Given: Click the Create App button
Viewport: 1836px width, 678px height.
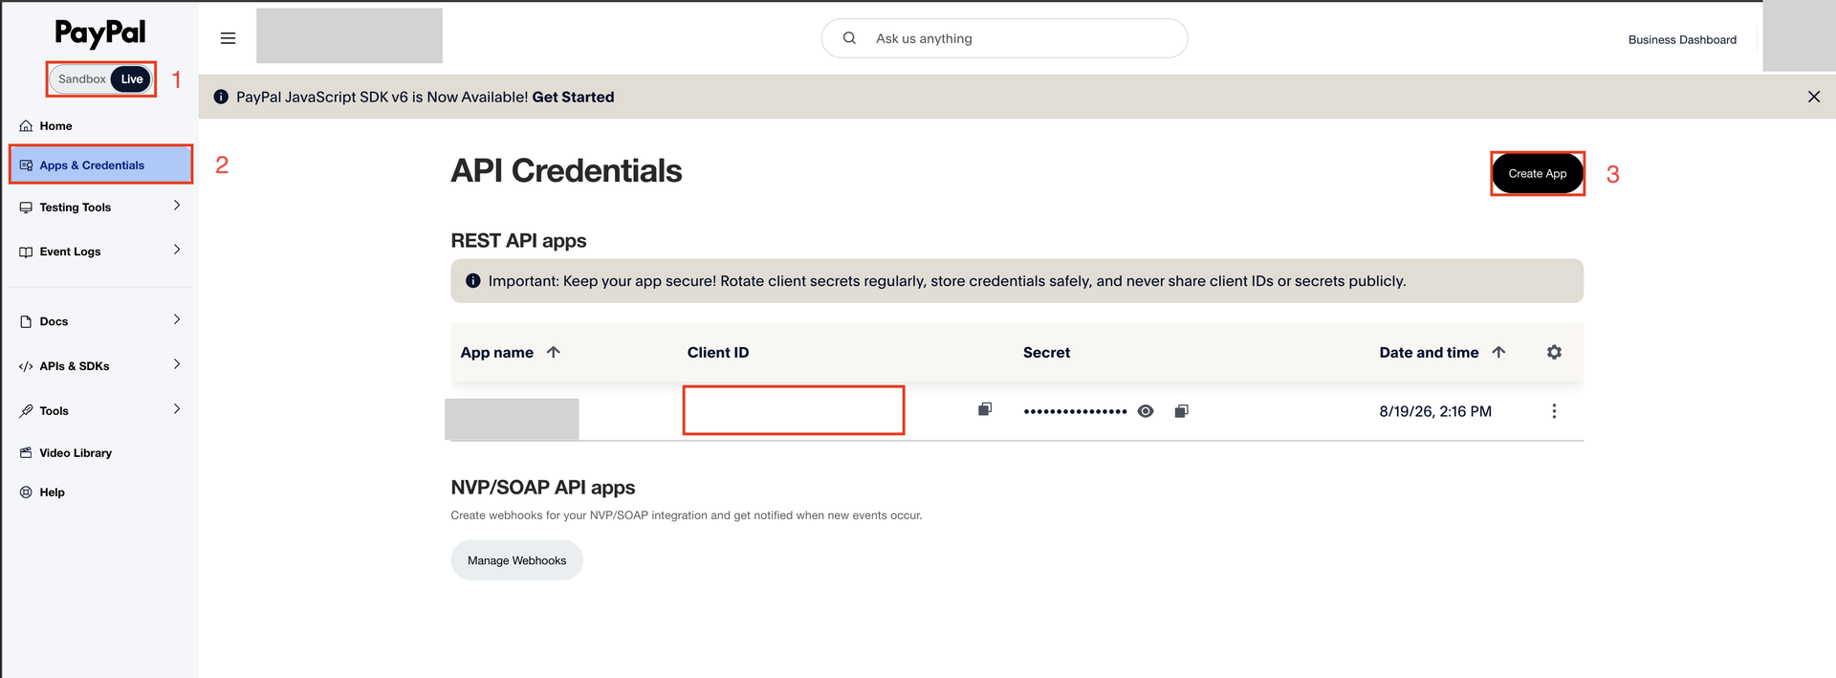Looking at the screenshot, I should pos(1538,174).
